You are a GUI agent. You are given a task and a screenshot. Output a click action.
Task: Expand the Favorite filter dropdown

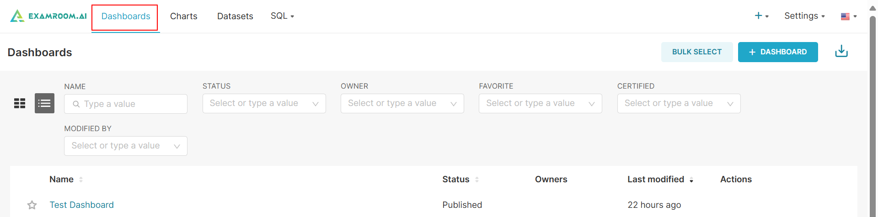[540, 104]
